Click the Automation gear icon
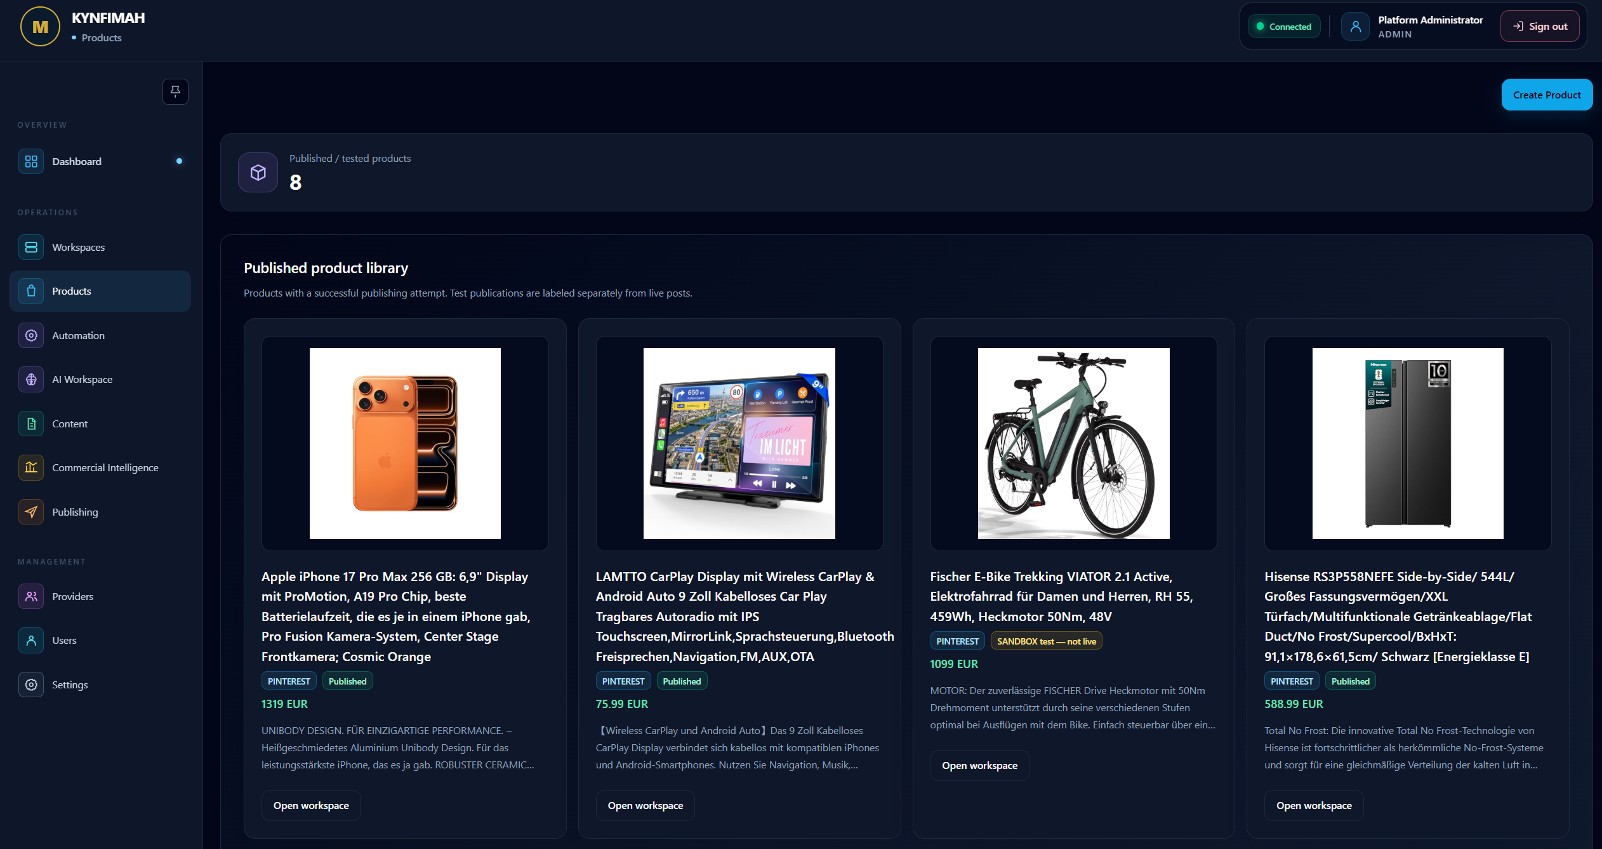 pos(31,335)
